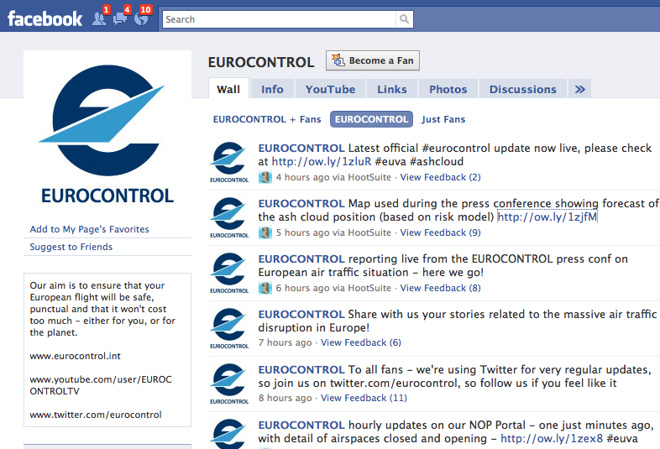Click the Facebook logo

tap(45, 19)
